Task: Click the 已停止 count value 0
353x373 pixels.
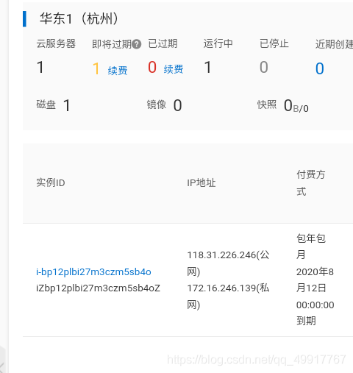Action: (x=264, y=67)
